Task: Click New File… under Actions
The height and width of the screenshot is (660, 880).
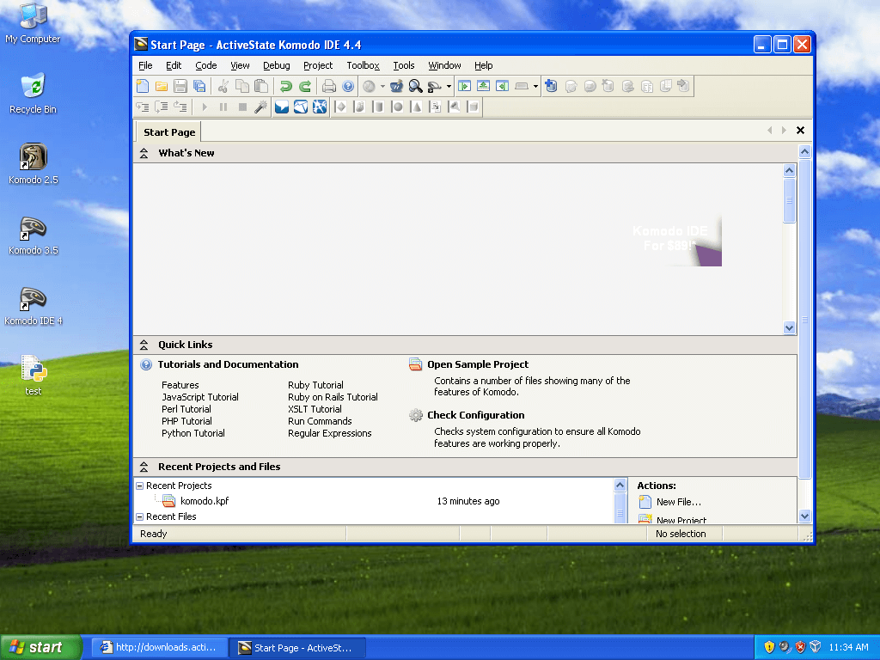Action: point(679,502)
